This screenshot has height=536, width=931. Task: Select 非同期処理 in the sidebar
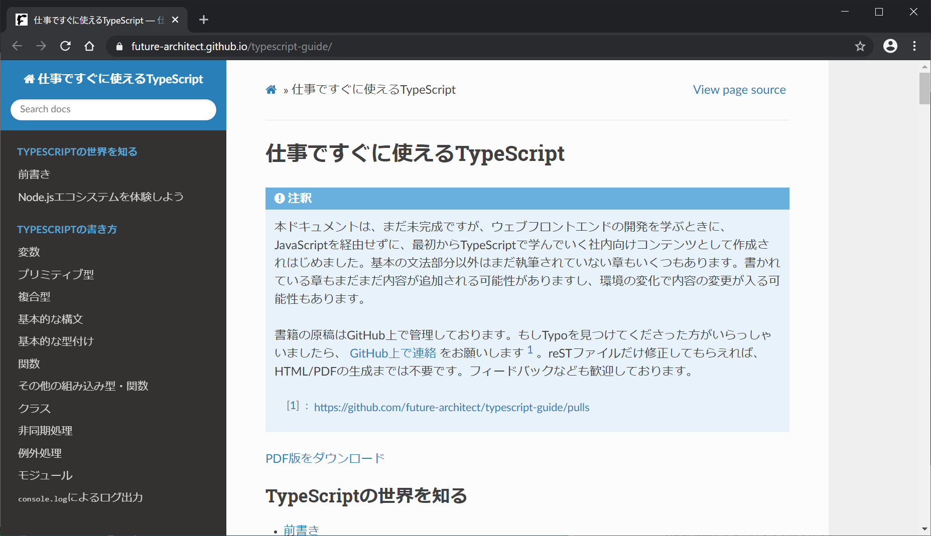pyautogui.click(x=45, y=431)
